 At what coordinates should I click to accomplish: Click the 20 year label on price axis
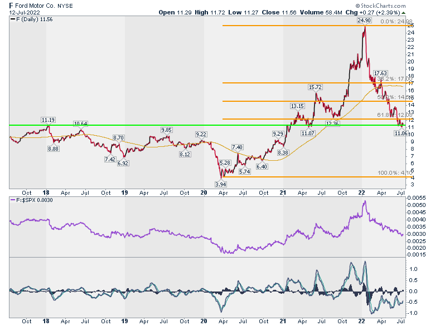204,192
